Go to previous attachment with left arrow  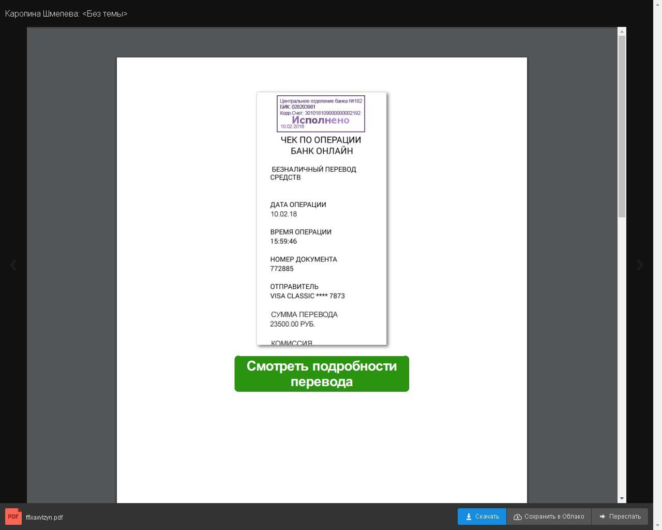tap(13, 265)
